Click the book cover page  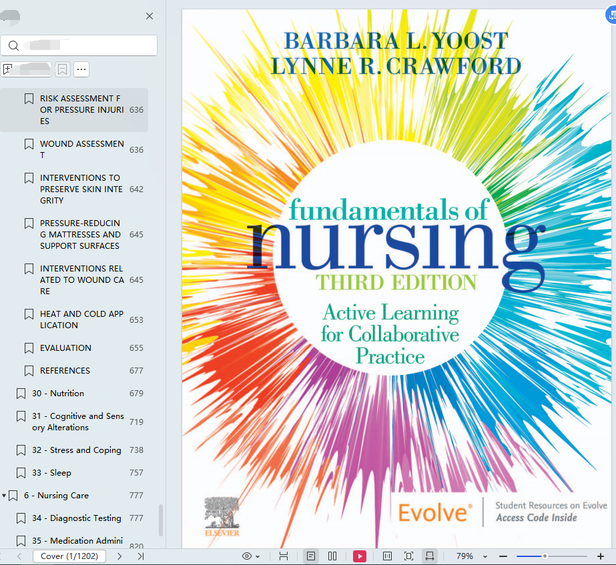pos(397,278)
